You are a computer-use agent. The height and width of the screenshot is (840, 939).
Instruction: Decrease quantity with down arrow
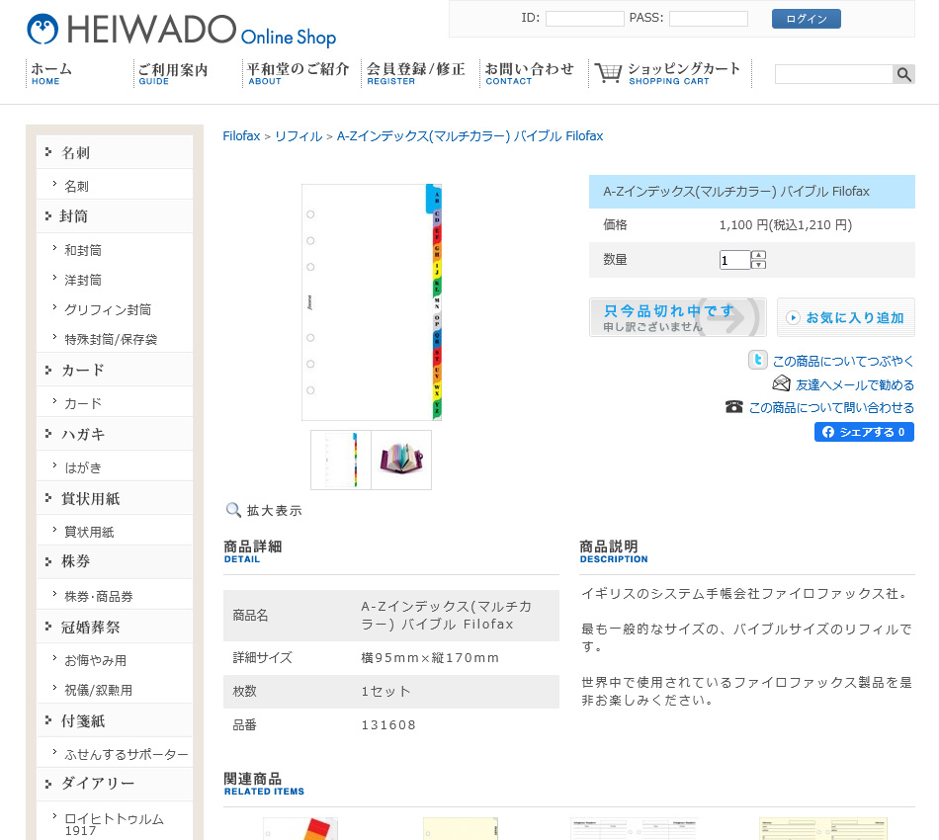click(x=758, y=264)
